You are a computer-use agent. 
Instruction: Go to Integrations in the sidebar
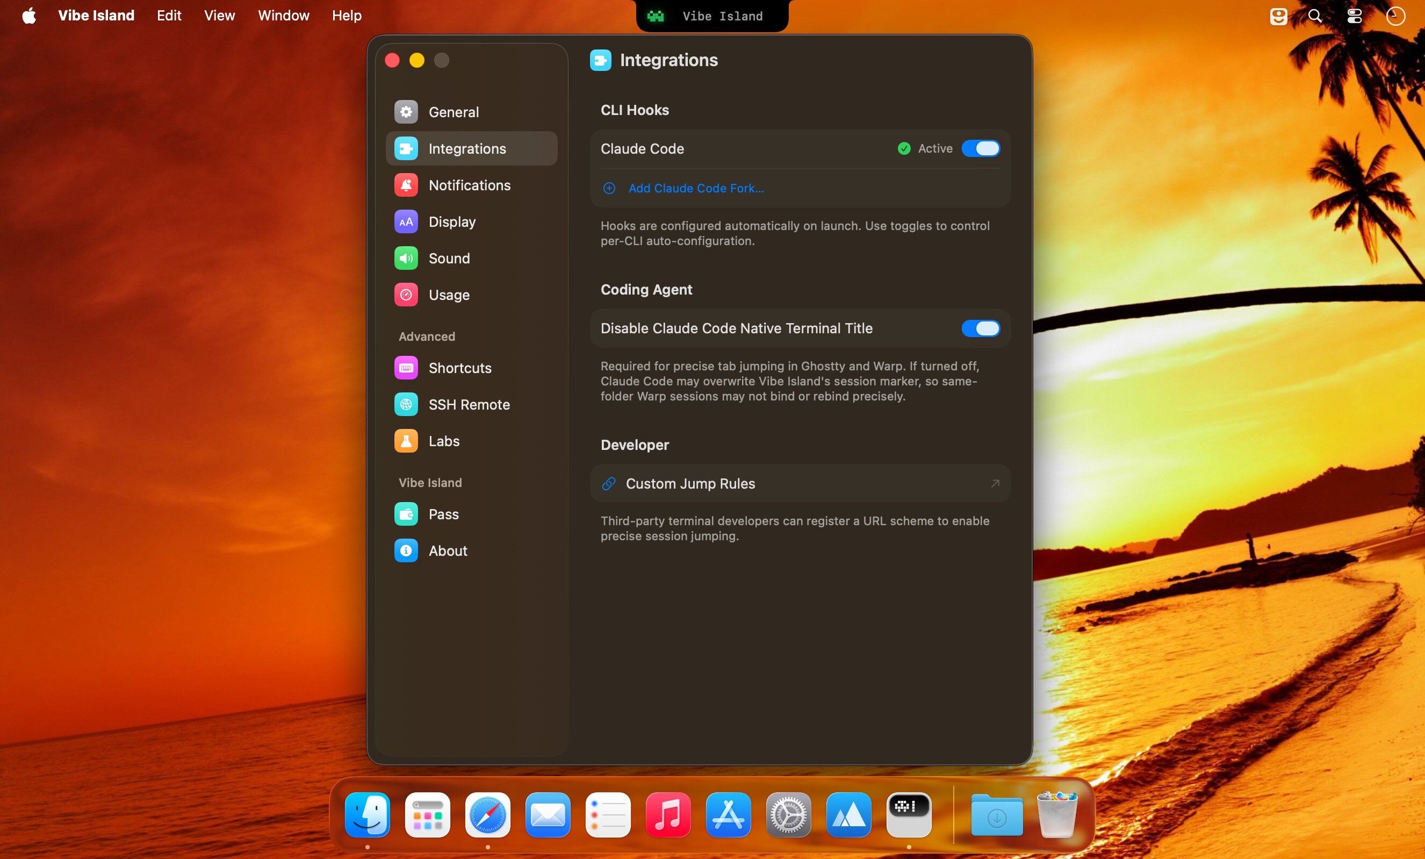[x=471, y=149]
